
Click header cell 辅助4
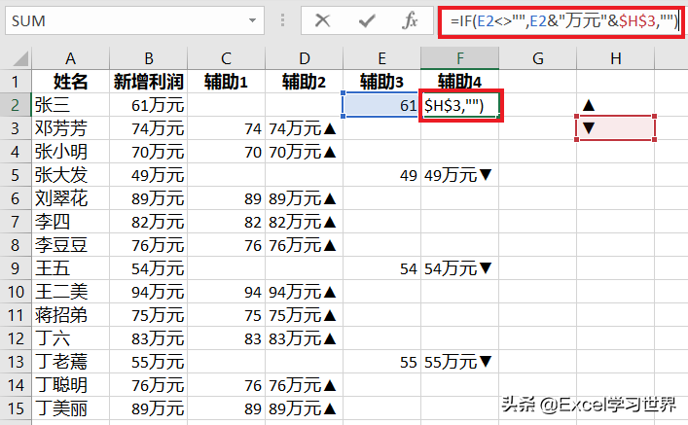click(460, 82)
